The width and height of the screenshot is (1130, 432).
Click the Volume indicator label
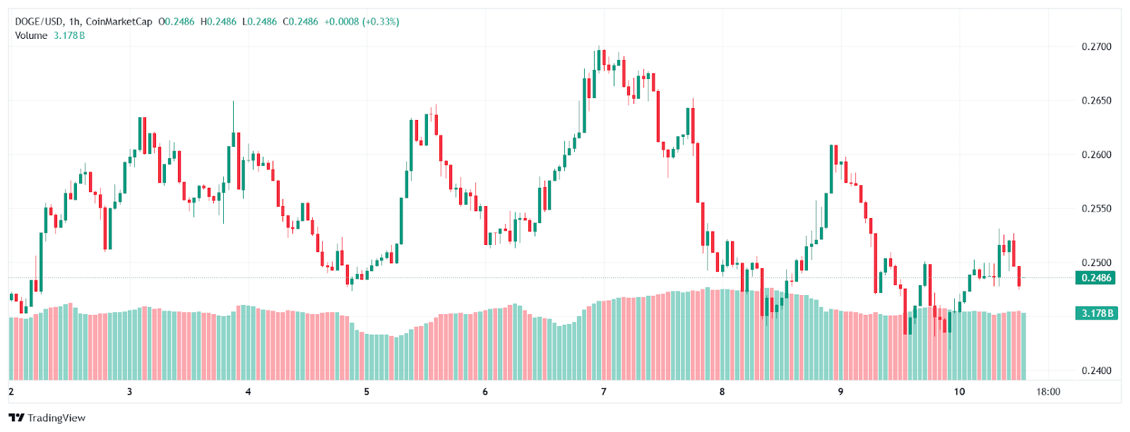(31, 35)
